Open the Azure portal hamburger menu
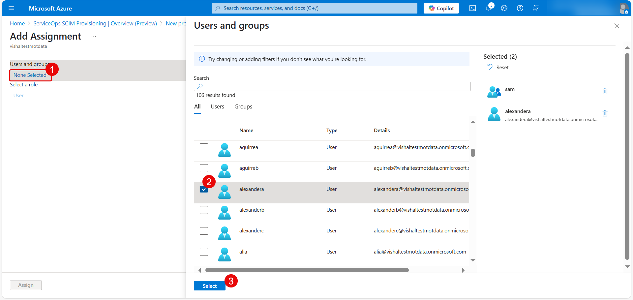The image size is (633, 300). (x=12, y=8)
